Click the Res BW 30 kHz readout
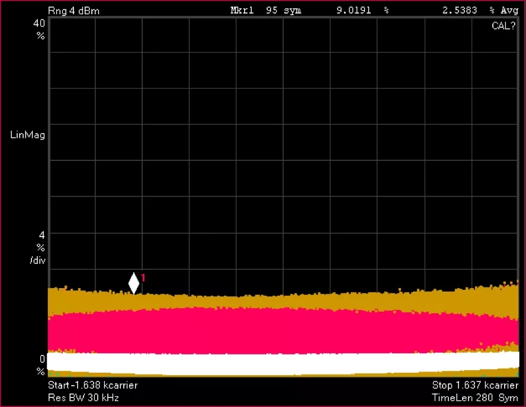This screenshot has width=526, height=407. point(83,398)
